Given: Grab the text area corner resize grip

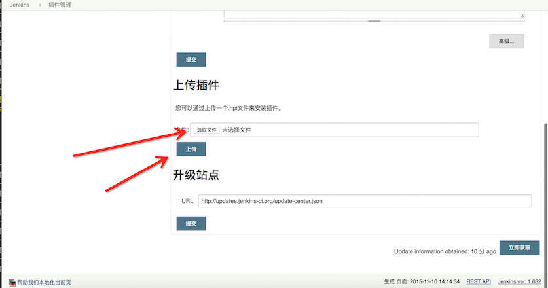Looking at the screenshot, I should [522, 16].
